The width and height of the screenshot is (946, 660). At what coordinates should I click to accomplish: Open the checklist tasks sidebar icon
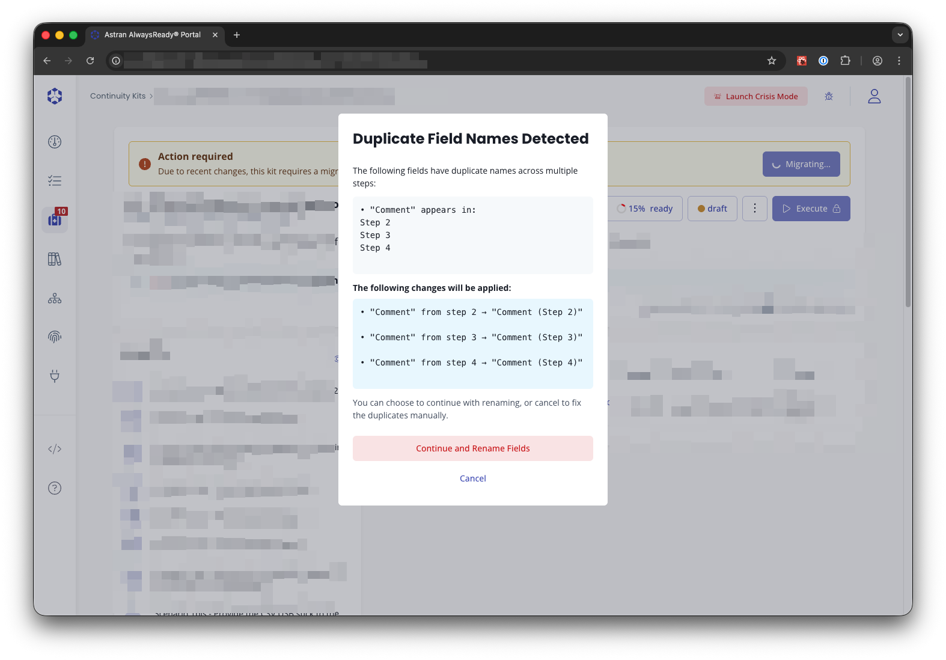click(x=55, y=181)
